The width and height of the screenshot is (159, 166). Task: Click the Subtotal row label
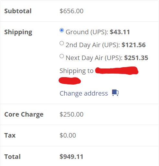coord(18,11)
